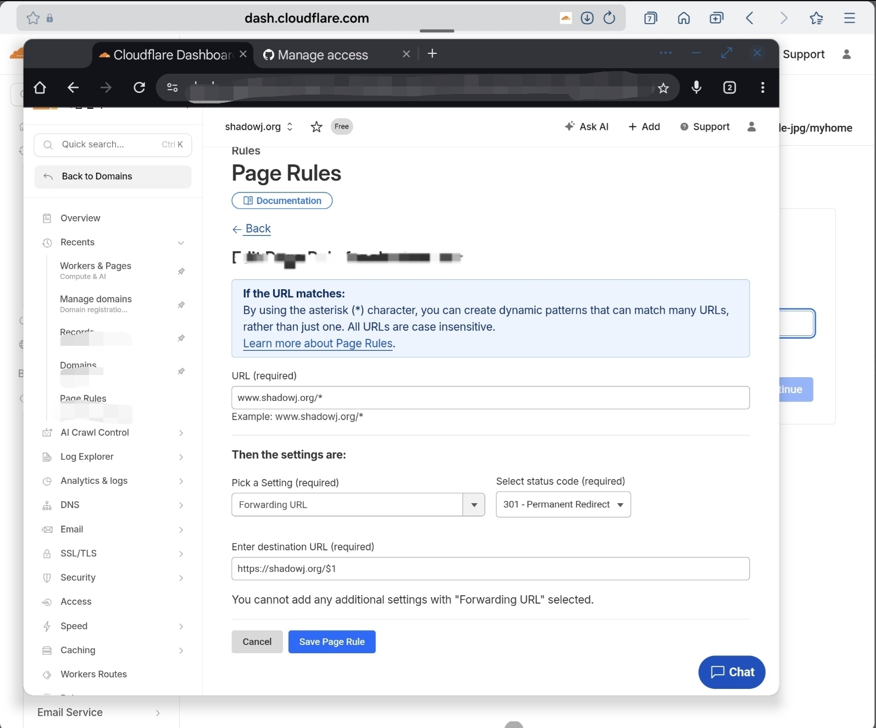
Task: Unpin Manage domains from Recents
Action: (x=181, y=305)
